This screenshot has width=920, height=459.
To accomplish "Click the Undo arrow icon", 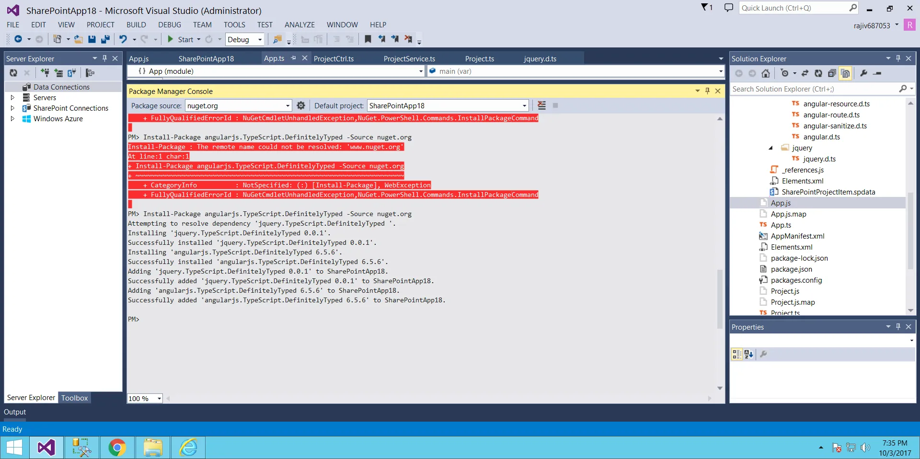I will coord(123,39).
